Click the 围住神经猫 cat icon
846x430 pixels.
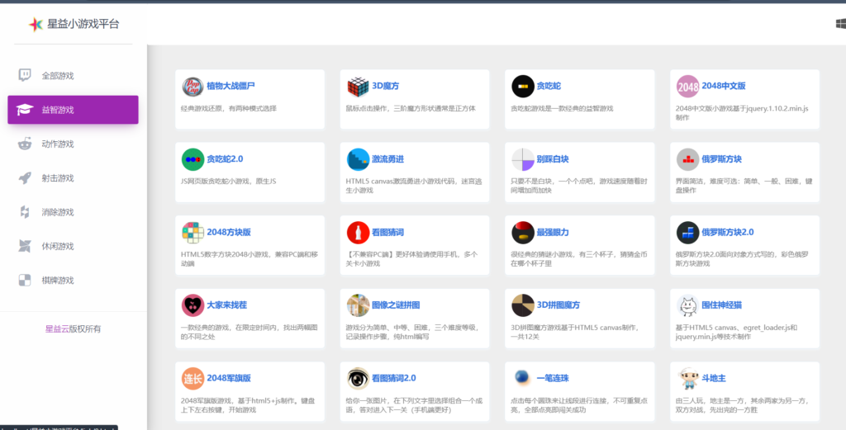click(688, 305)
